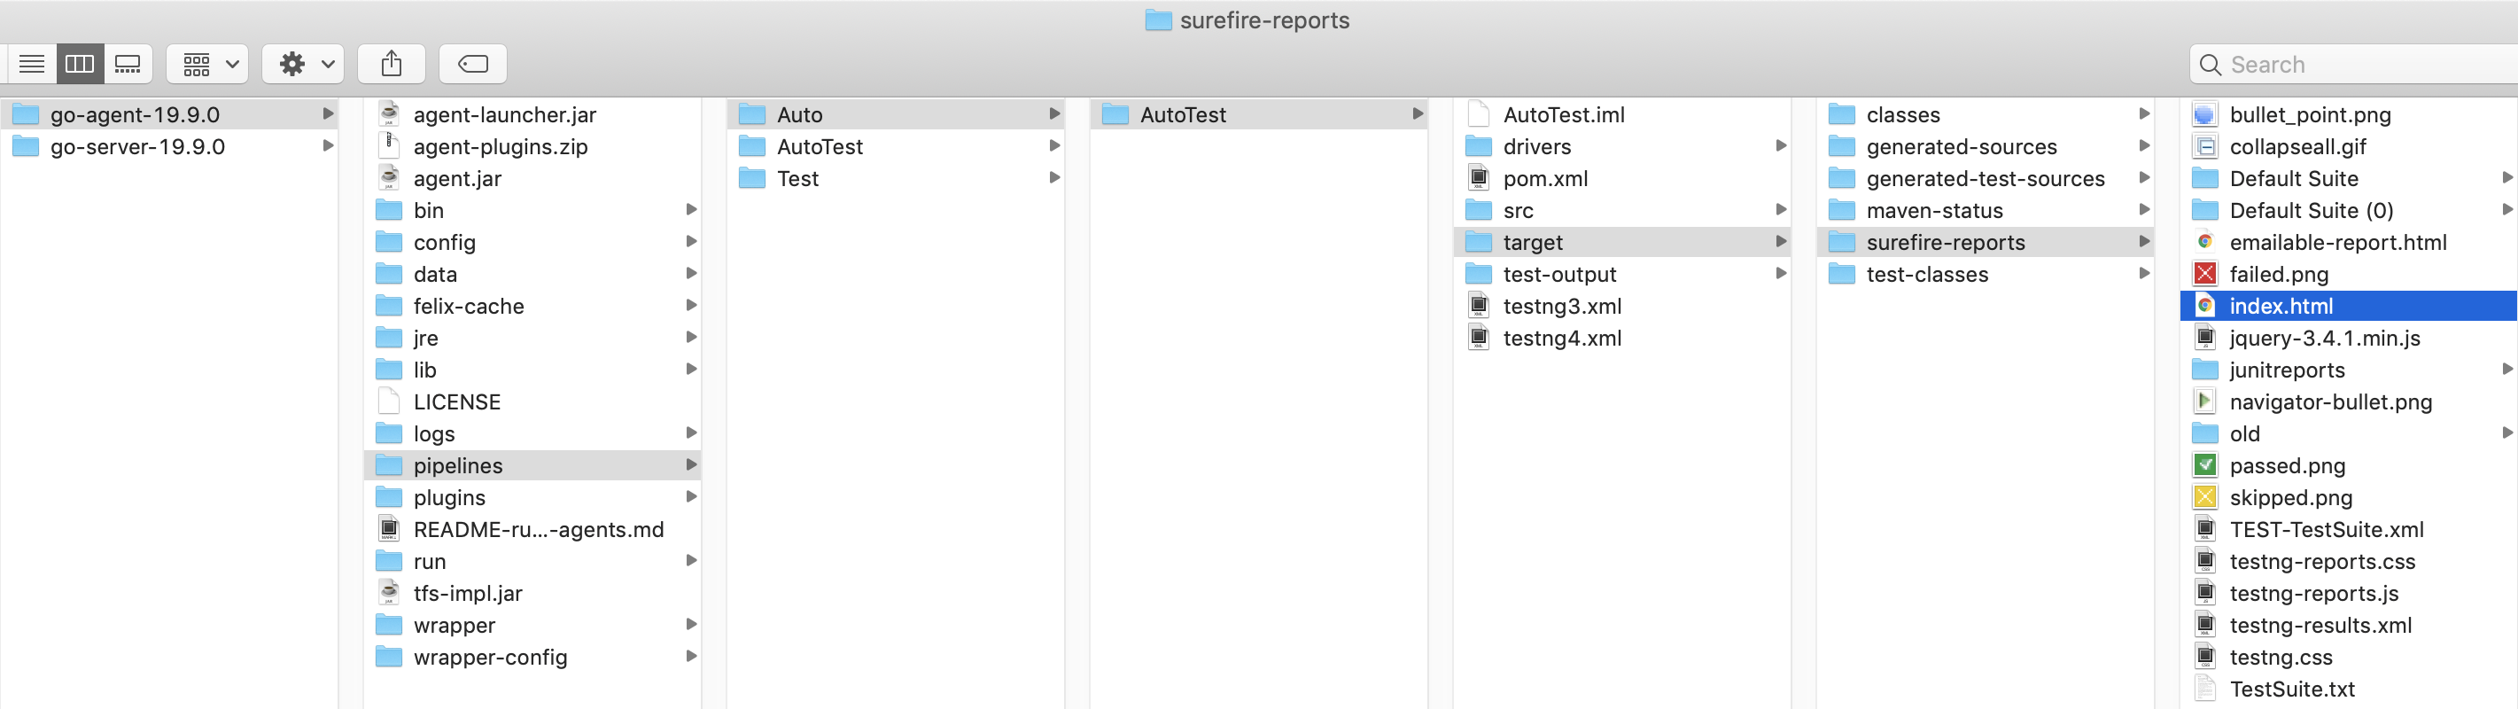Image resolution: width=2518 pixels, height=709 pixels.
Task: Switch to gallery view icon
Action: point(128,65)
